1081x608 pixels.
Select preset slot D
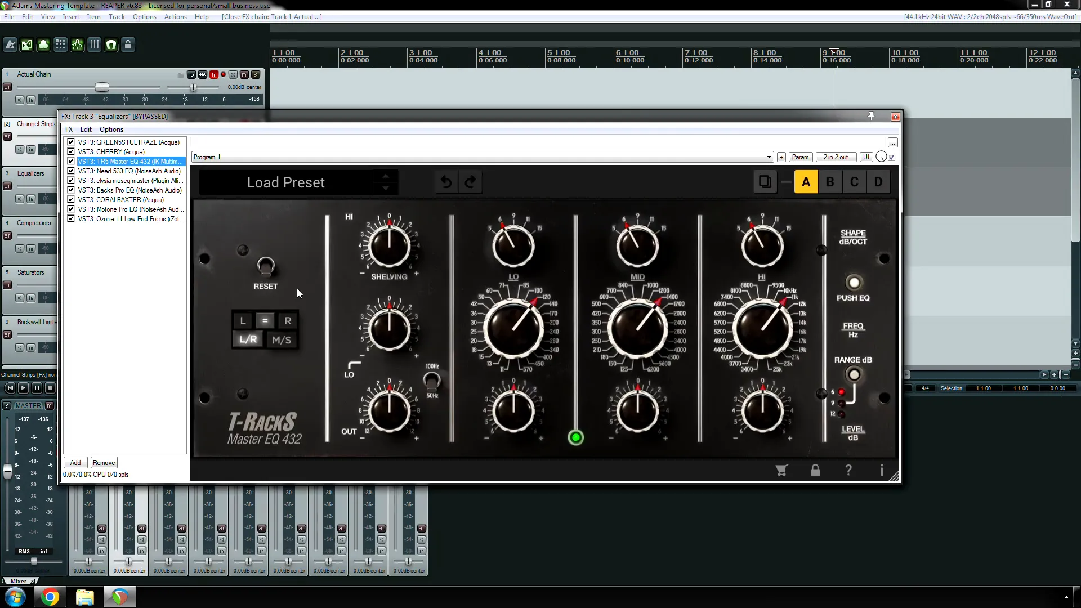878,182
